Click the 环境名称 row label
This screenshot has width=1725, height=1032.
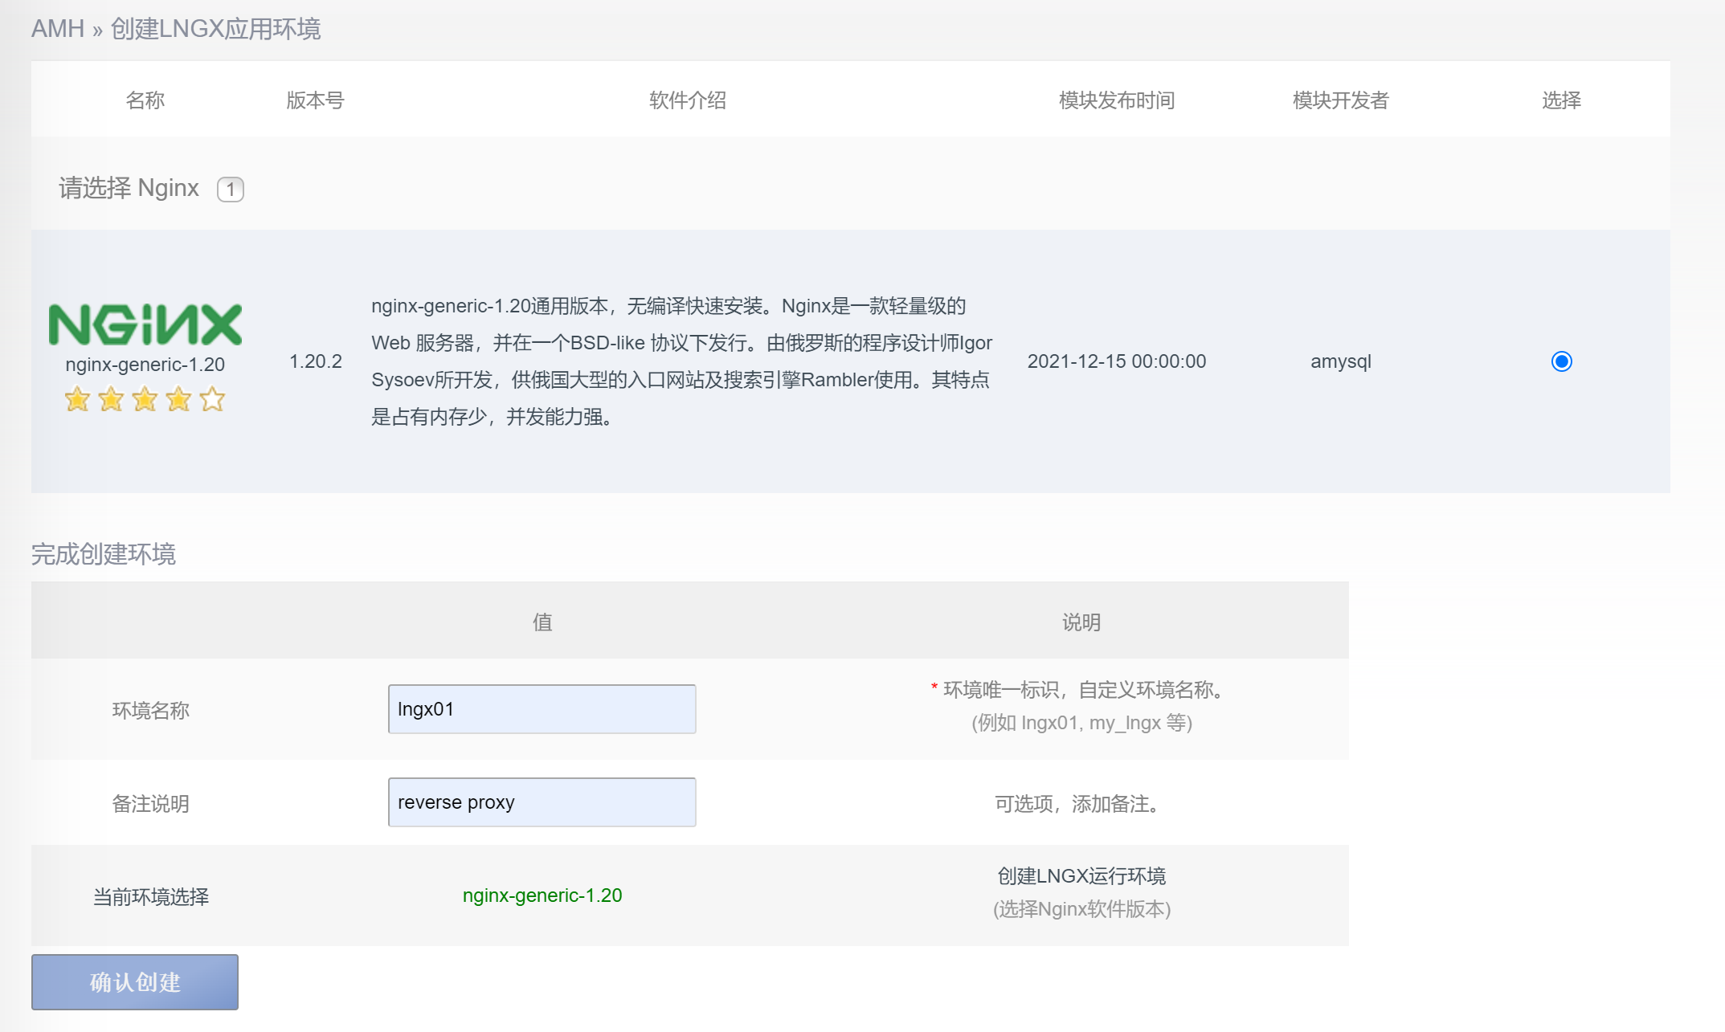pyautogui.click(x=151, y=711)
